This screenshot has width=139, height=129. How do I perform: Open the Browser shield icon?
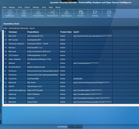point(81,13)
